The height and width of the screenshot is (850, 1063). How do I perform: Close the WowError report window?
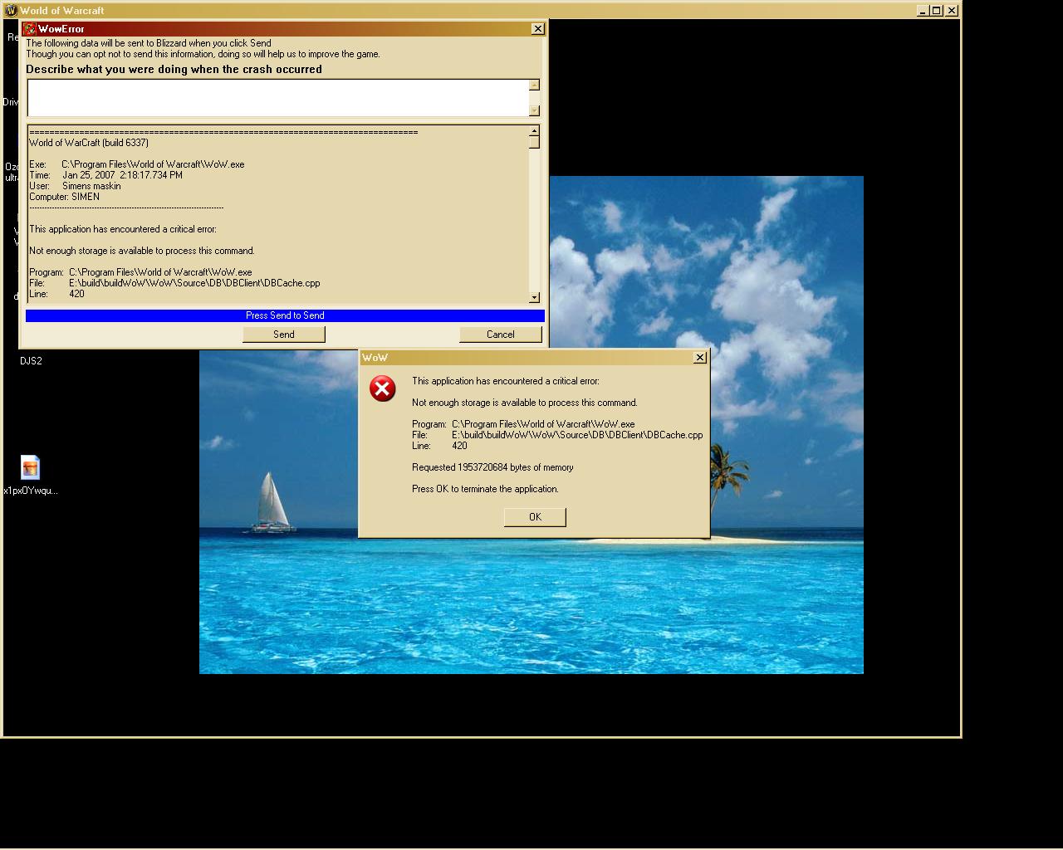[538, 29]
